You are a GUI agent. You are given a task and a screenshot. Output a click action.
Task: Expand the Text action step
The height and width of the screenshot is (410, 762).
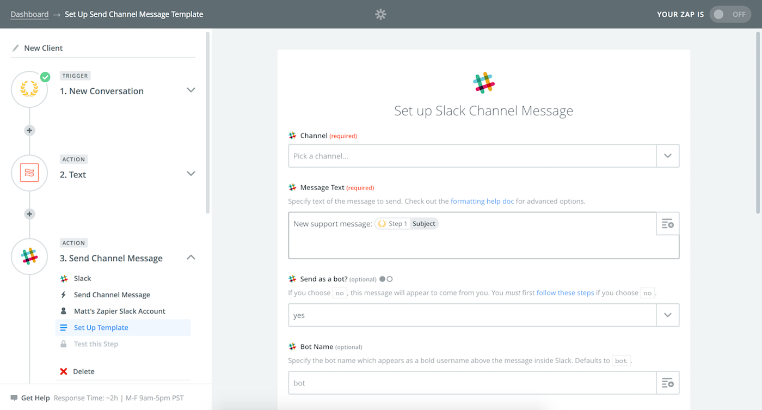pos(191,174)
